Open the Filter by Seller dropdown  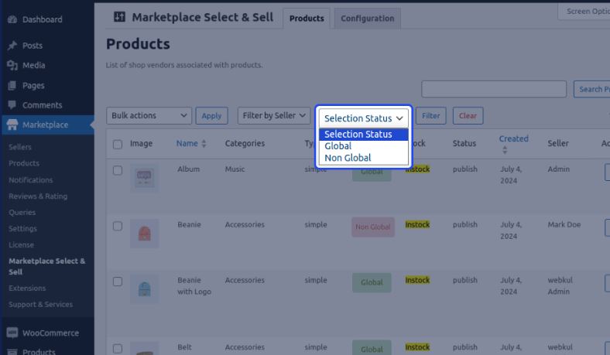click(274, 115)
